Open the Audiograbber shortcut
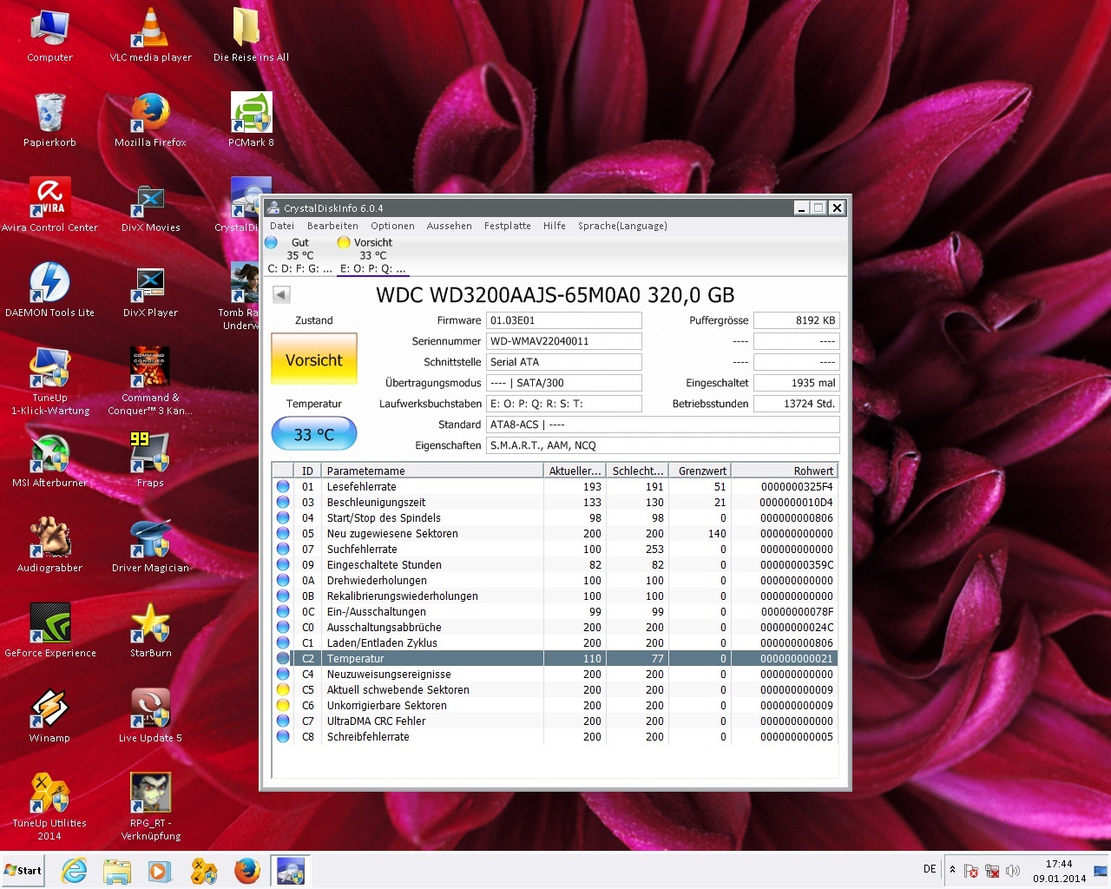Viewport: 1111px width, 889px height. [49, 545]
